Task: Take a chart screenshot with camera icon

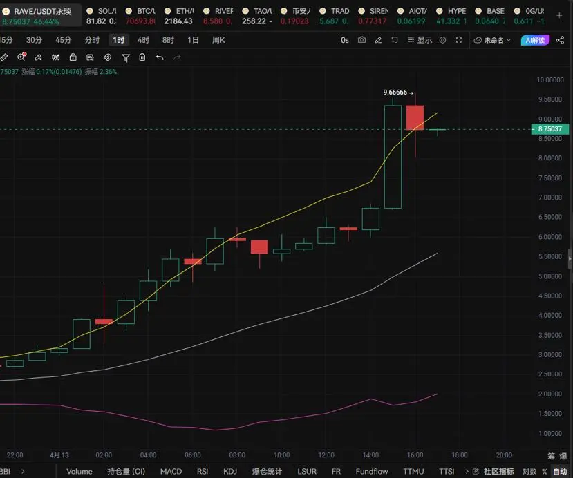Action: point(361,40)
